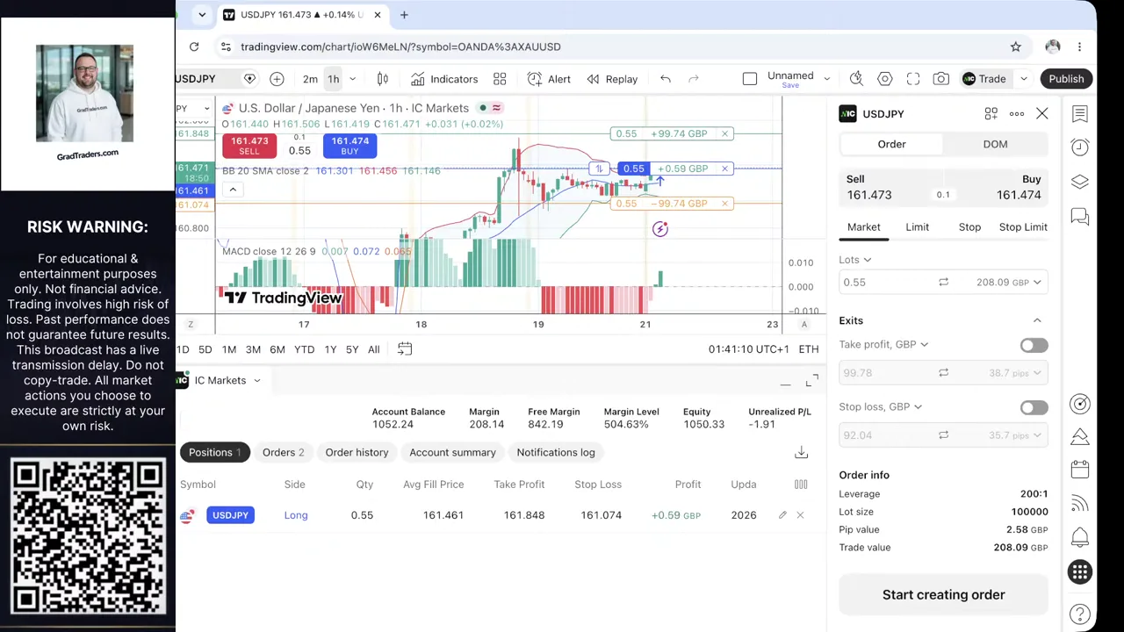This screenshot has height=632, width=1124.
Task: Enable Stop loss toggle
Action: point(1034,407)
